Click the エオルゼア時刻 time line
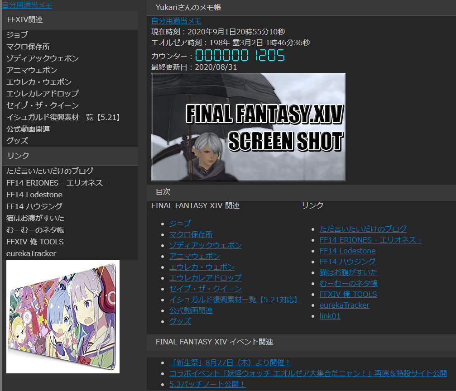The width and height of the screenshot is (456, 391). click(x=230, y=43)
